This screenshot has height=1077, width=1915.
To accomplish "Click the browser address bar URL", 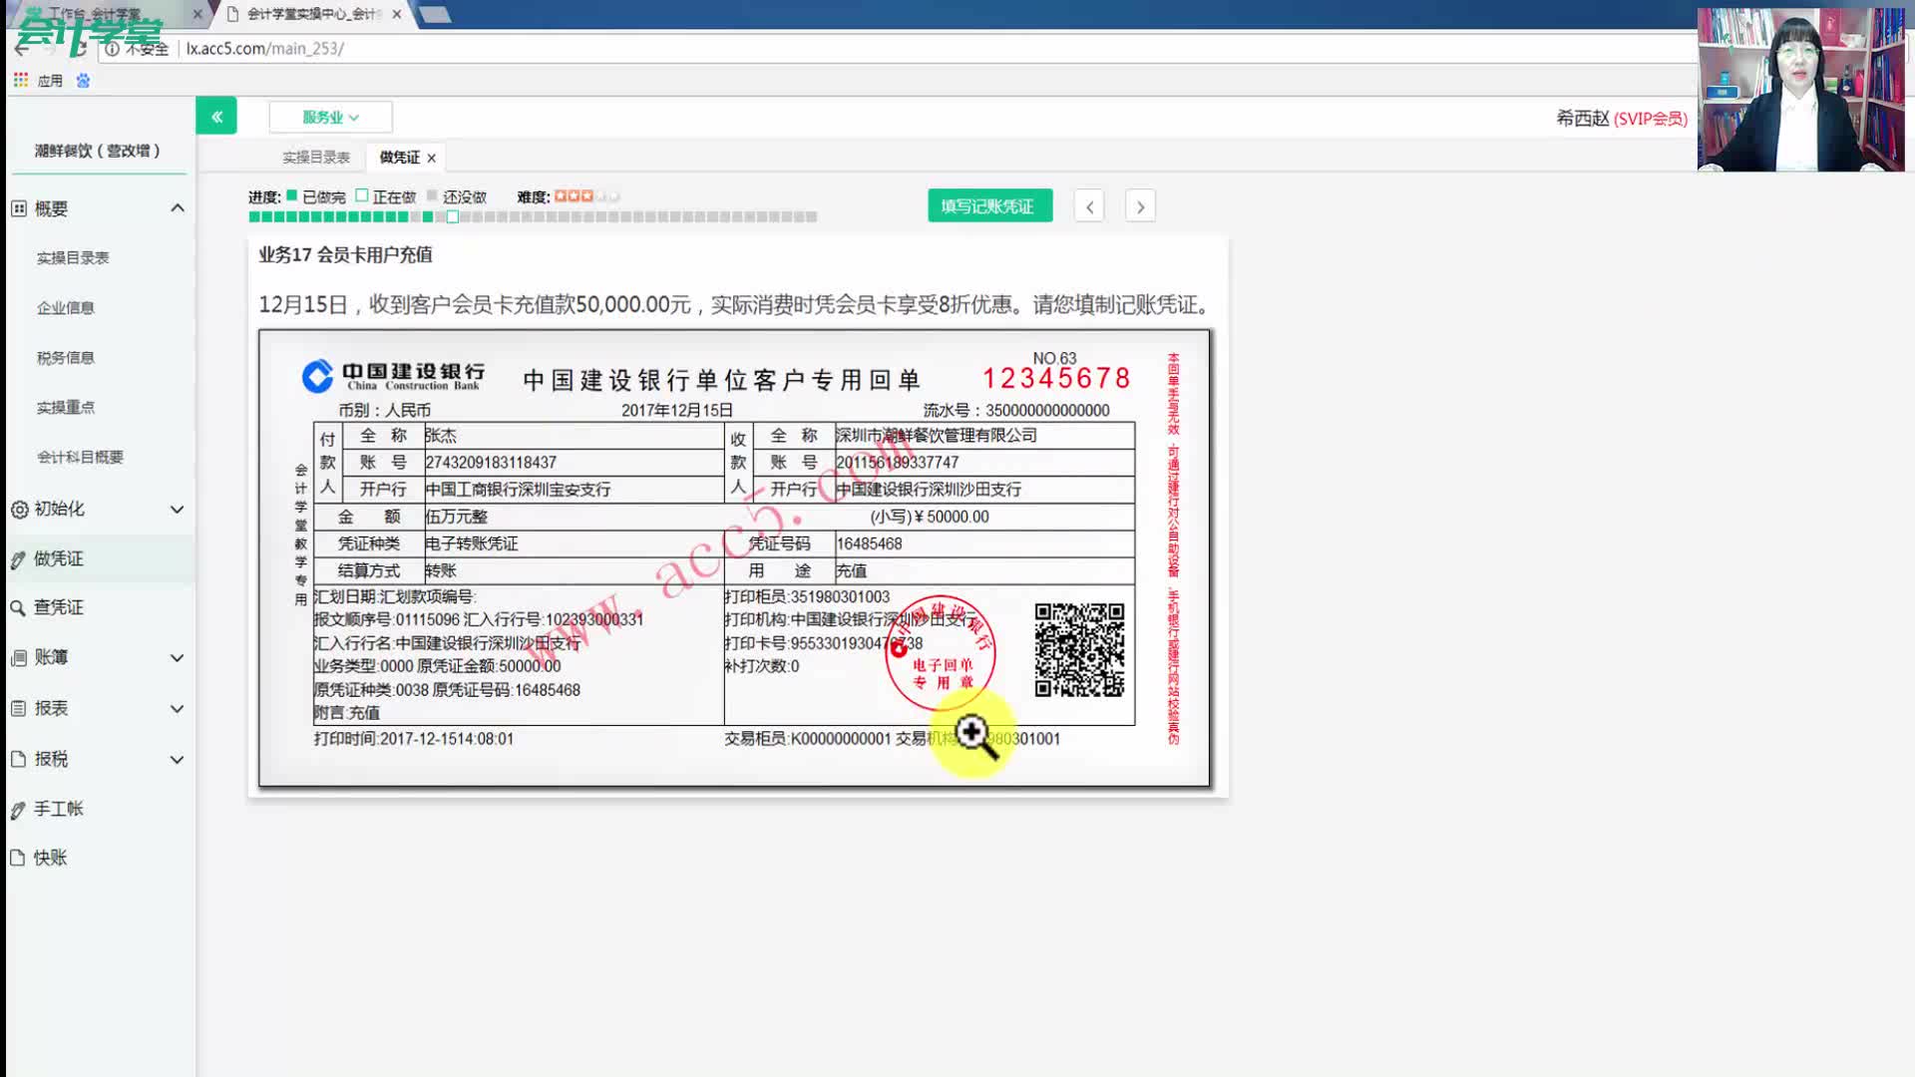I will click(x=264, y=48).
